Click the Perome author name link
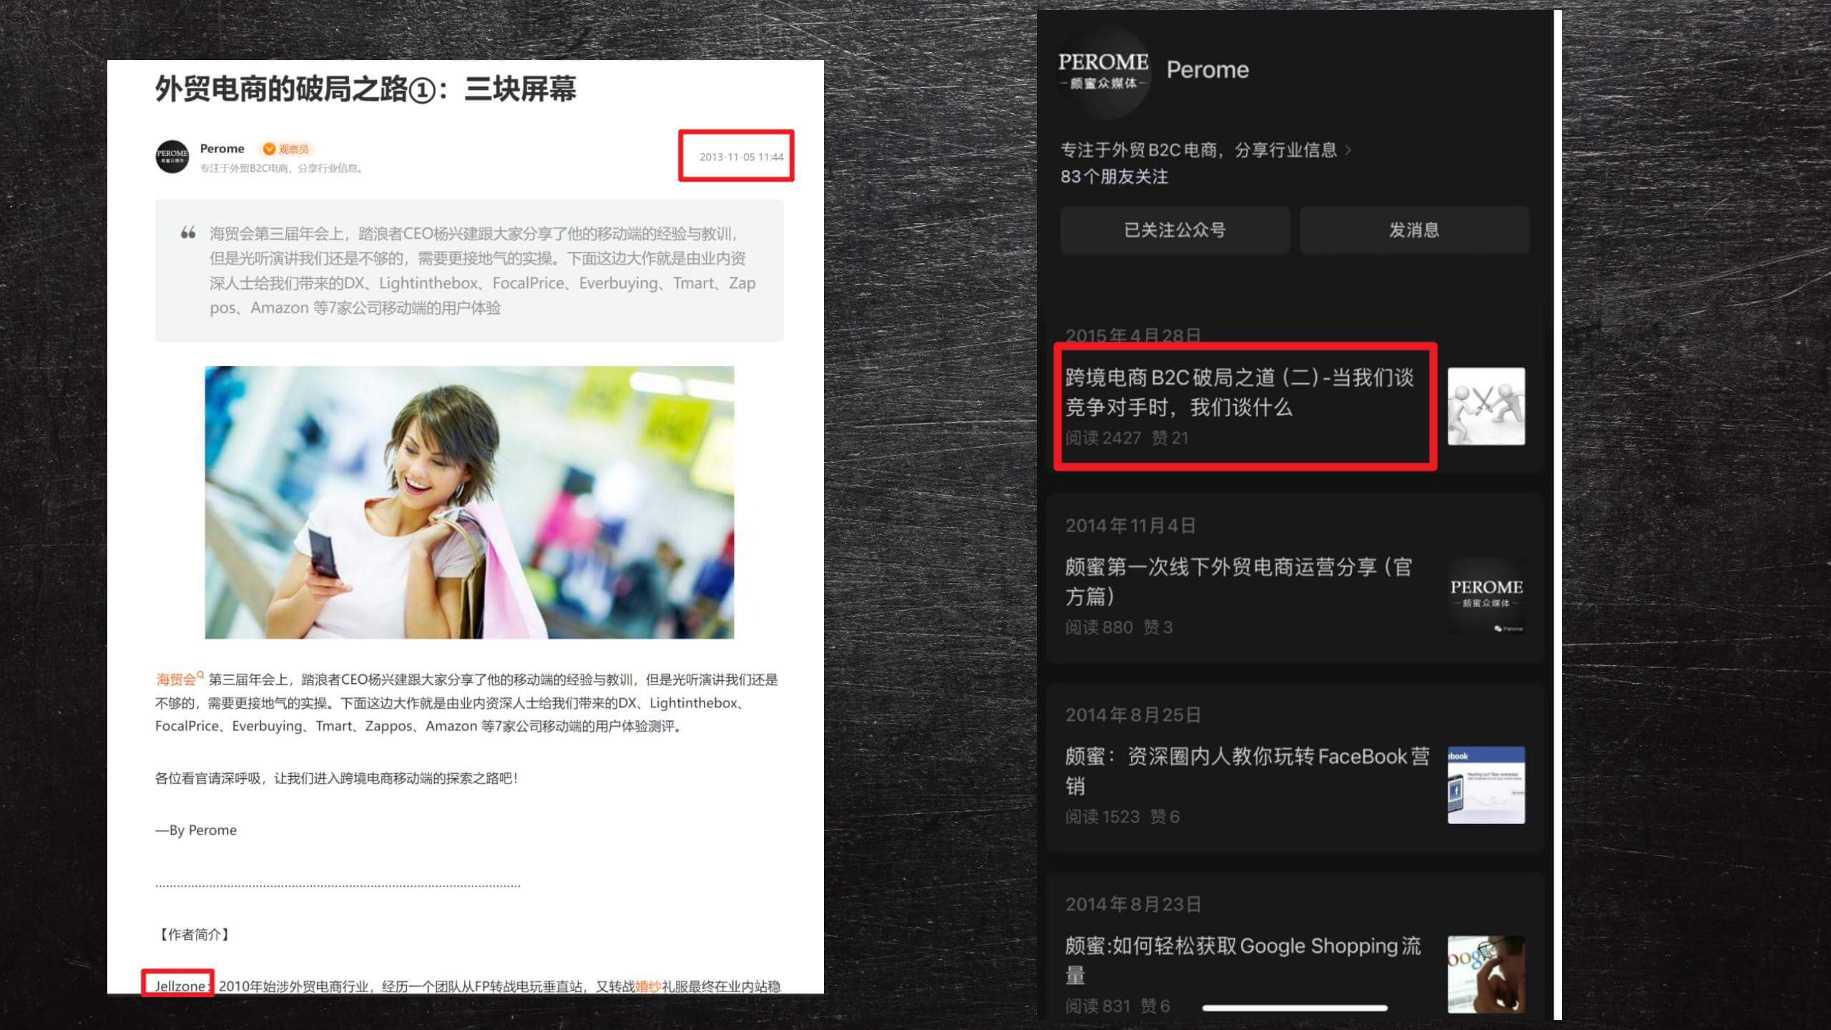 (x=222, y=148)
